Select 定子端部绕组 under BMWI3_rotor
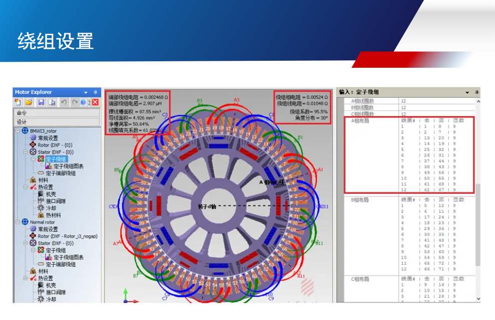 coord(60,173)
